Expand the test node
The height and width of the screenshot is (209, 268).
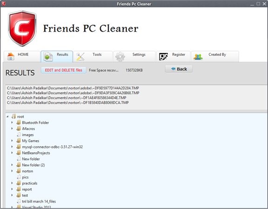click(12, 195)
